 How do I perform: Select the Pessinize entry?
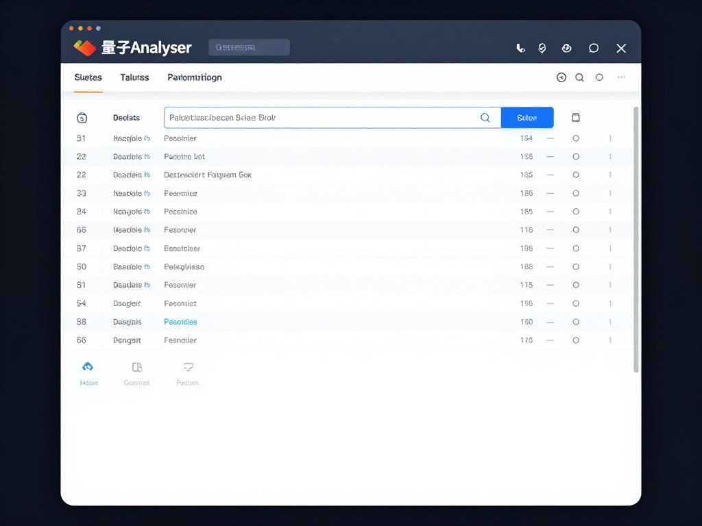click(x=180, y=212)
